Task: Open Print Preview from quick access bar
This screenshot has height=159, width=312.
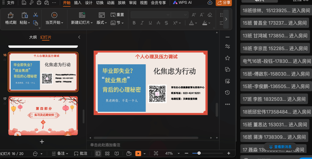Action: pyautogui.click(x=47, y=3)
